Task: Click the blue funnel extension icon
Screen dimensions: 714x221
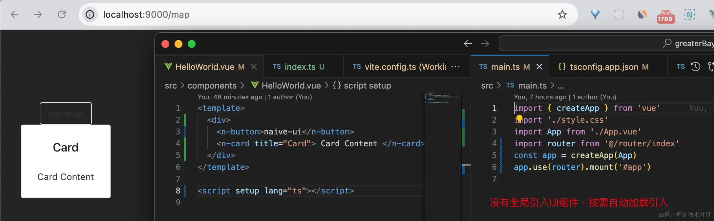Action: (x=595, y=14)
